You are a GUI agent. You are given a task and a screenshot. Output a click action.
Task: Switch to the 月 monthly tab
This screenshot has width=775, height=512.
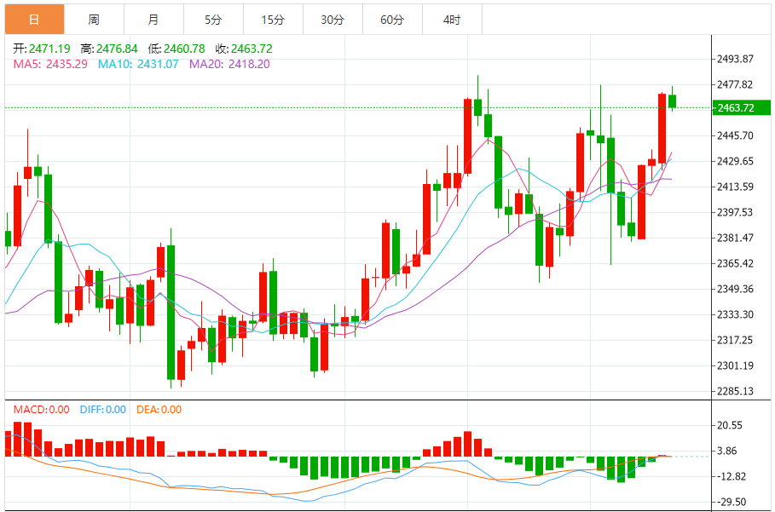coord(153,20)
